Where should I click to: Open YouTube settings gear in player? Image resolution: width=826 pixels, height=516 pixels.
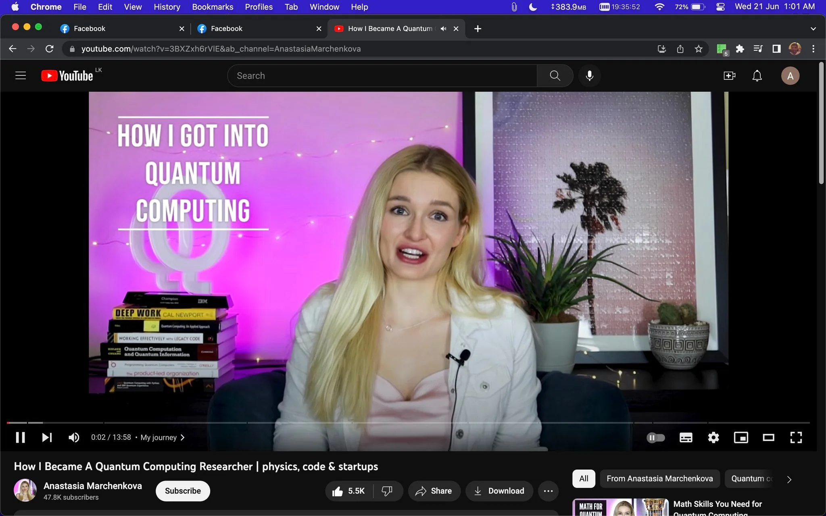click(x=713, y=437)
